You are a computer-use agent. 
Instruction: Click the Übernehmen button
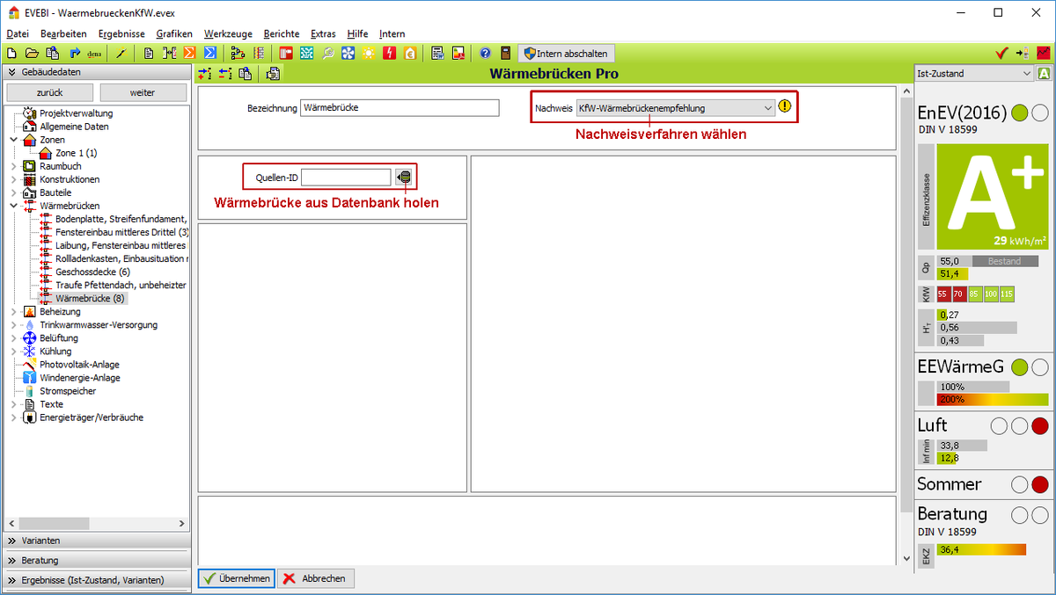(x=236, y=578)
